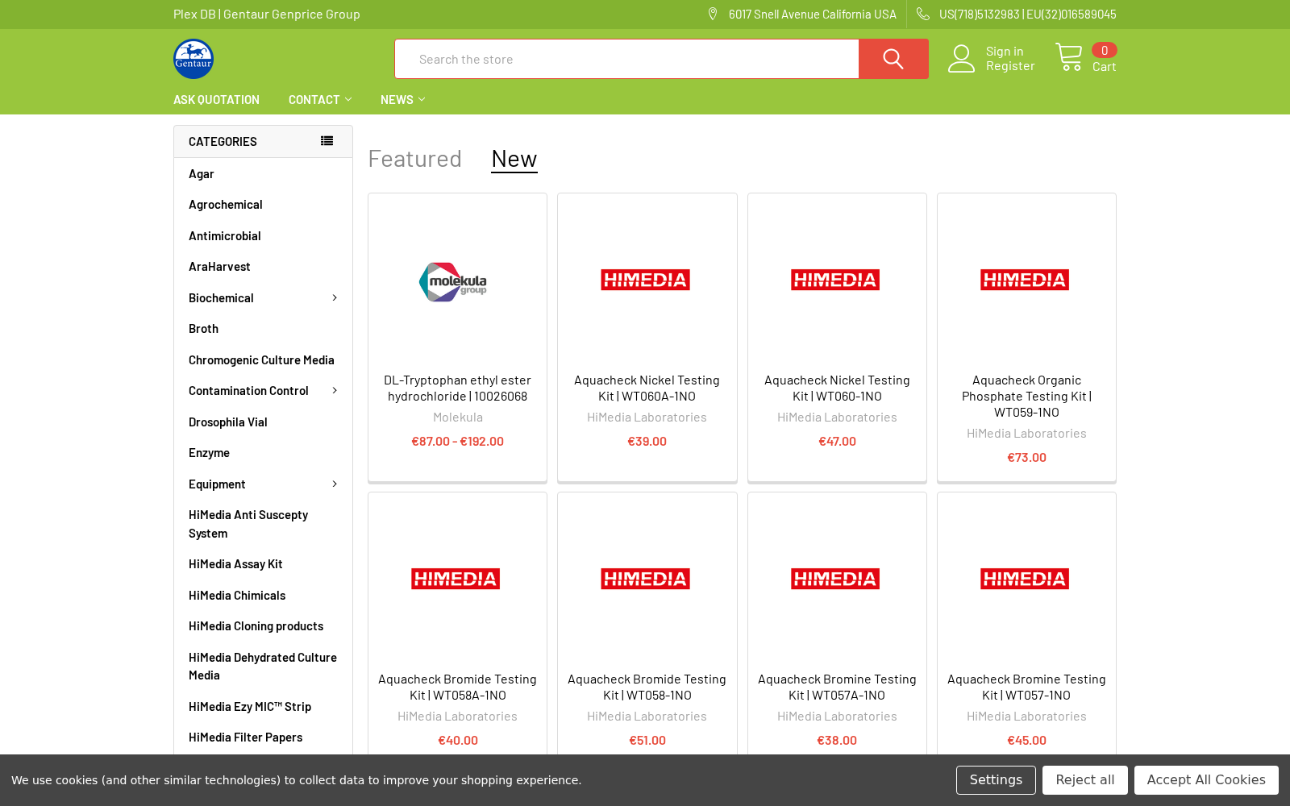Click the Sign in link
Screen dimensions: 1290x806
click(x=1005, y=52)
